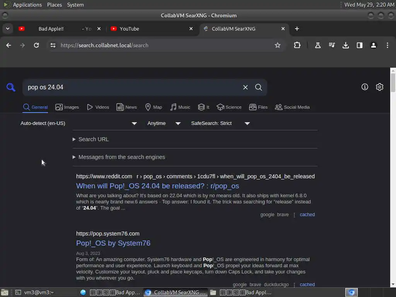This screenshot has width=396, height=297.
Task: Open the Auto-detect (en-US) language dropdown
Action: (79, 123)
